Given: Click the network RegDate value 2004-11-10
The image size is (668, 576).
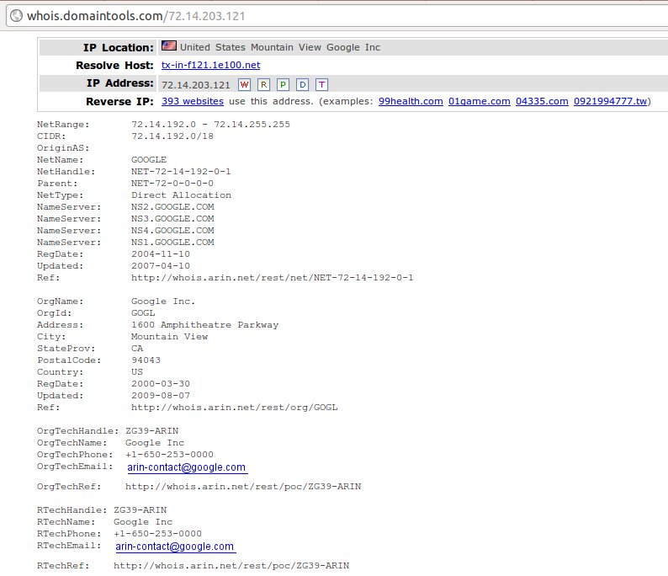Looking at the screenshot, I should pyautogui.click(x=160, y=254).
